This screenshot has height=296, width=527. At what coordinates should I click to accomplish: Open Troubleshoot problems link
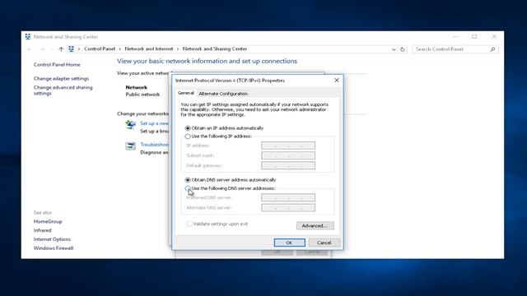coord(154,145)
